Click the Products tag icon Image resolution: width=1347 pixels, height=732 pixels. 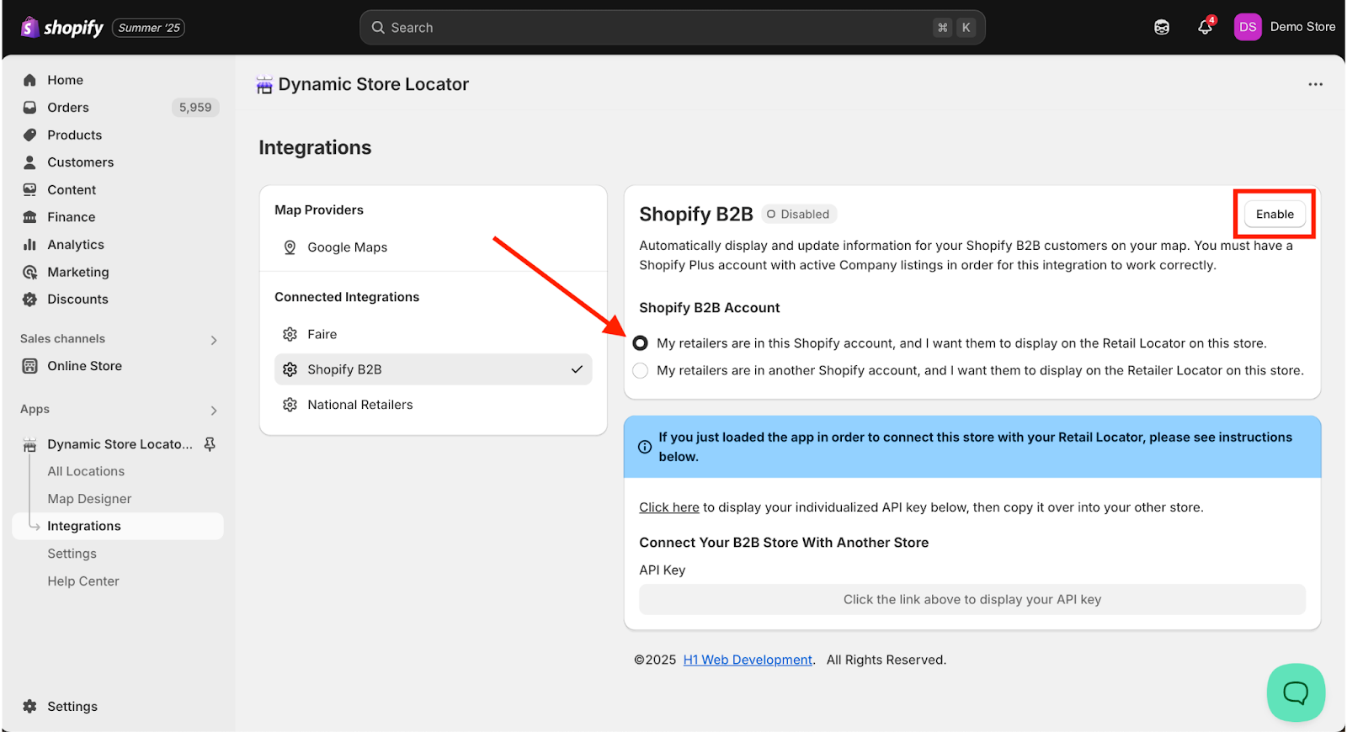(x=30, y=135)
